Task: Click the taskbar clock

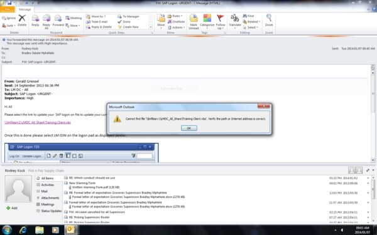Action: pos(363,230)
